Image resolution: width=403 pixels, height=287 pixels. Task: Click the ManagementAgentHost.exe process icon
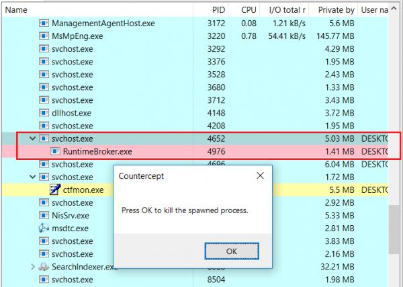tap(44, 23)
